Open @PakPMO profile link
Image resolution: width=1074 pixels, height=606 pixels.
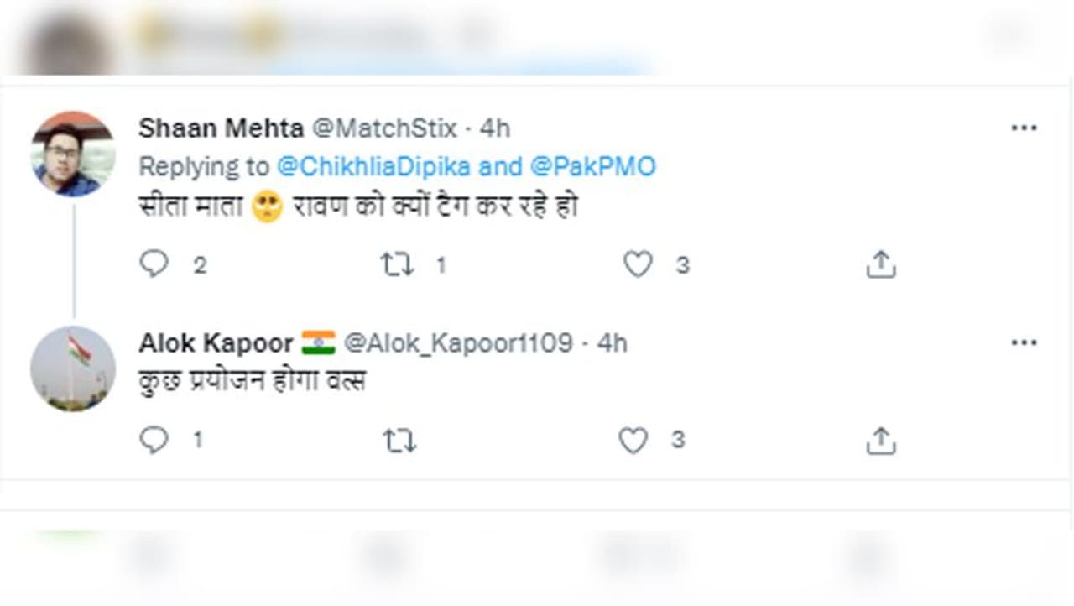point(592,166)
